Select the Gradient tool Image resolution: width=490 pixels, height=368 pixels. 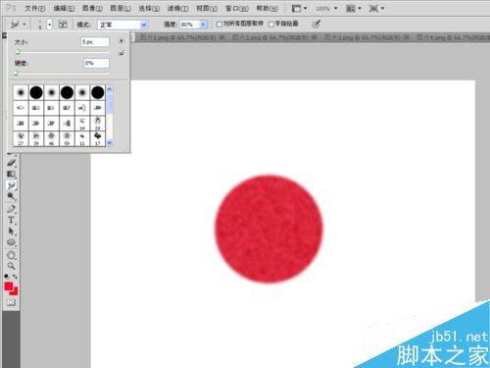[11, 174]
